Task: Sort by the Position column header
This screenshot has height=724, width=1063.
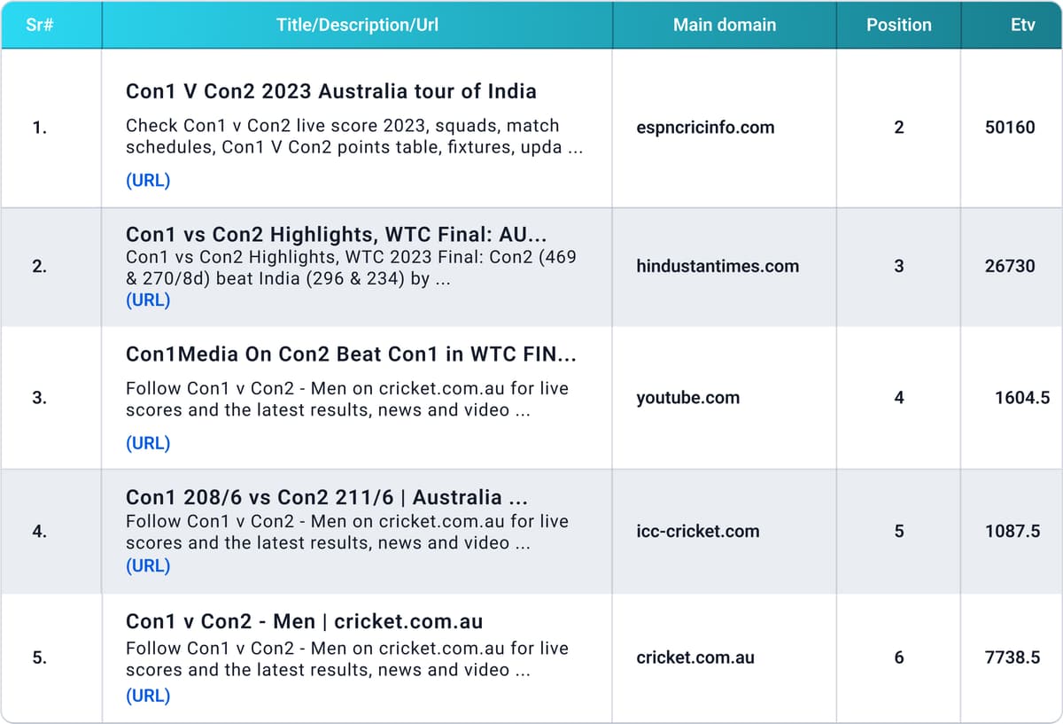Action: click(x=898, y=25)
